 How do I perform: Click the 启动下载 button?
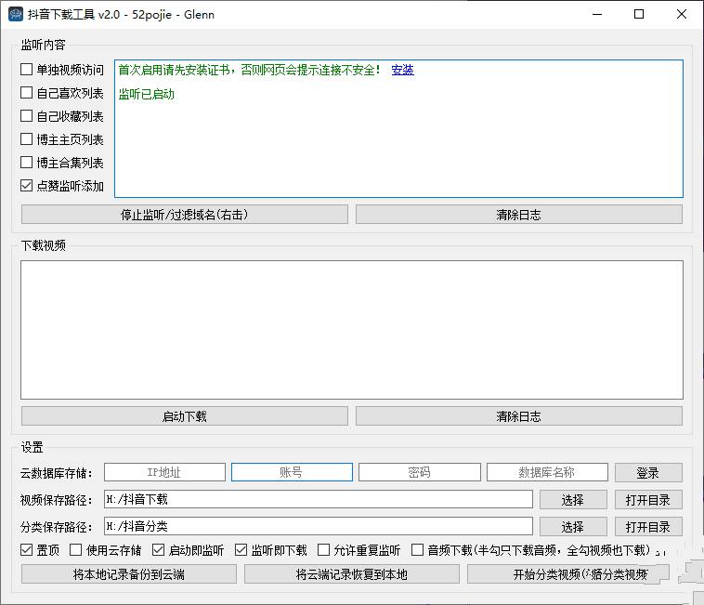pos(184,416)
